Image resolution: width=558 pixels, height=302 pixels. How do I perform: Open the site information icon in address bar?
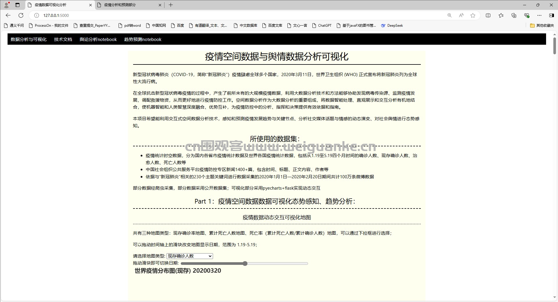click(x=37, y=15)
